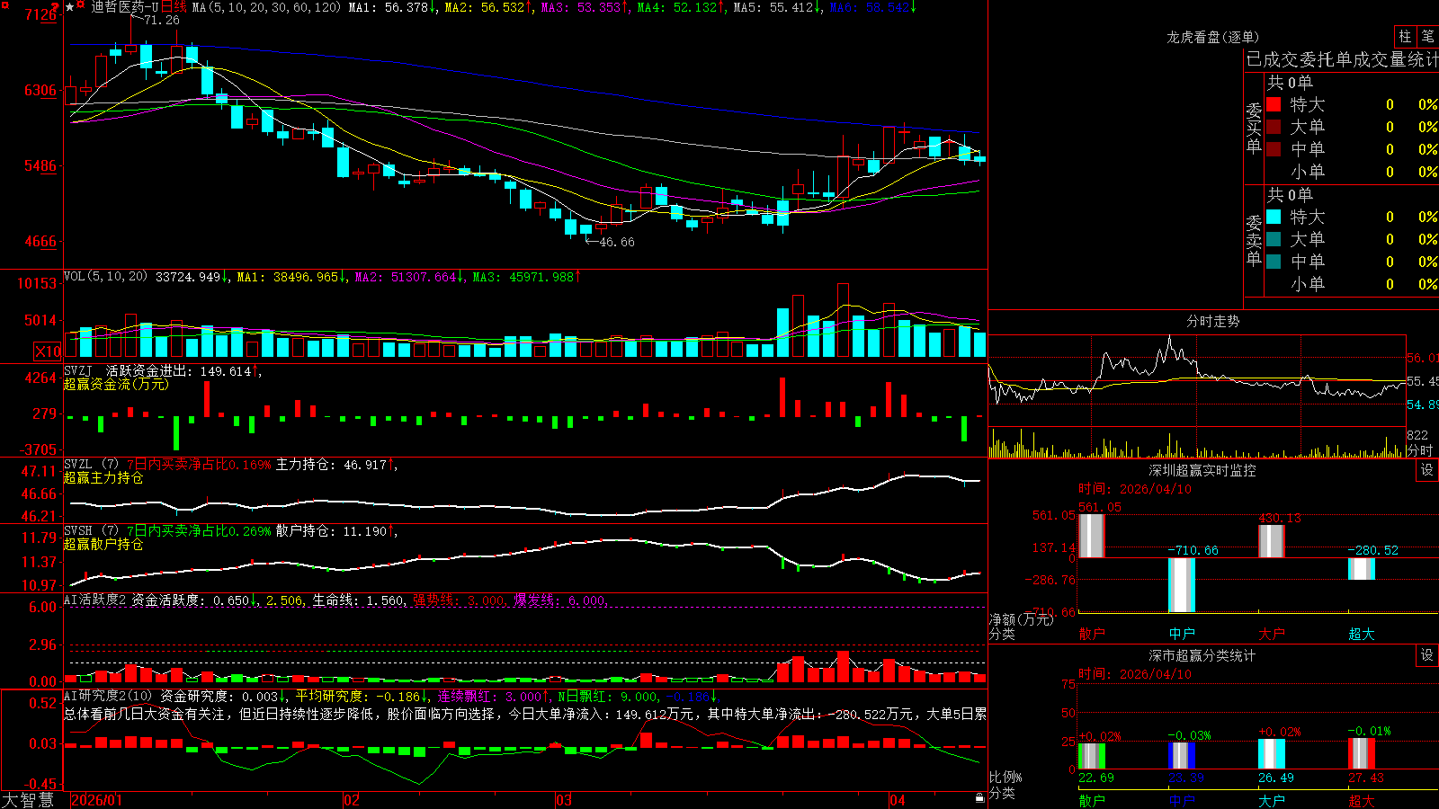Click the 分时走势 panel title
This screenshot has height=809, width=1439.
coord(1213,321)
